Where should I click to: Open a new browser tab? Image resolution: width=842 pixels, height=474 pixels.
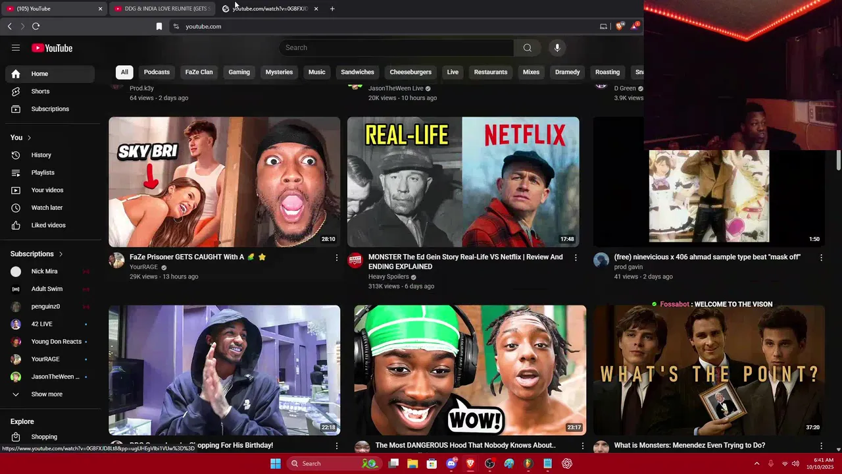(x=332, y=9)
